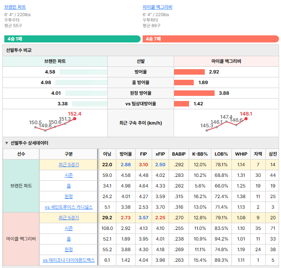Select the 2.86 blue 방어율 cell
This screenshot has height=268, width=281.
(x=126, y=165)
